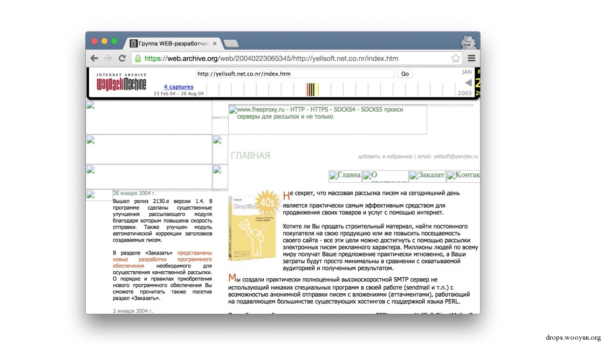Click the browser back arrow
The image size is (603, 344).
94,58
